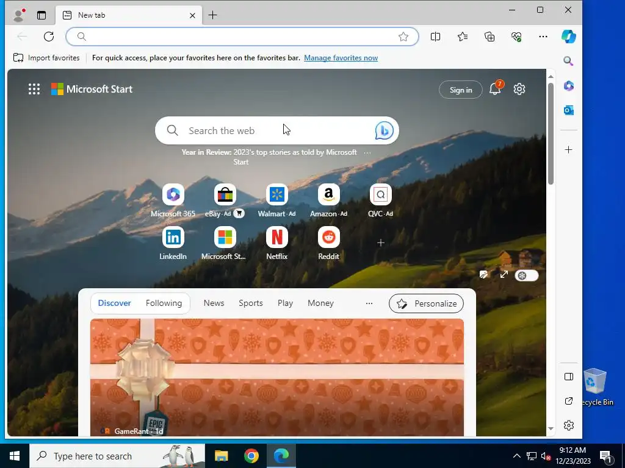Refresh the page
Image resolution: width=625 pixels, height=468 pixels.
49,37
